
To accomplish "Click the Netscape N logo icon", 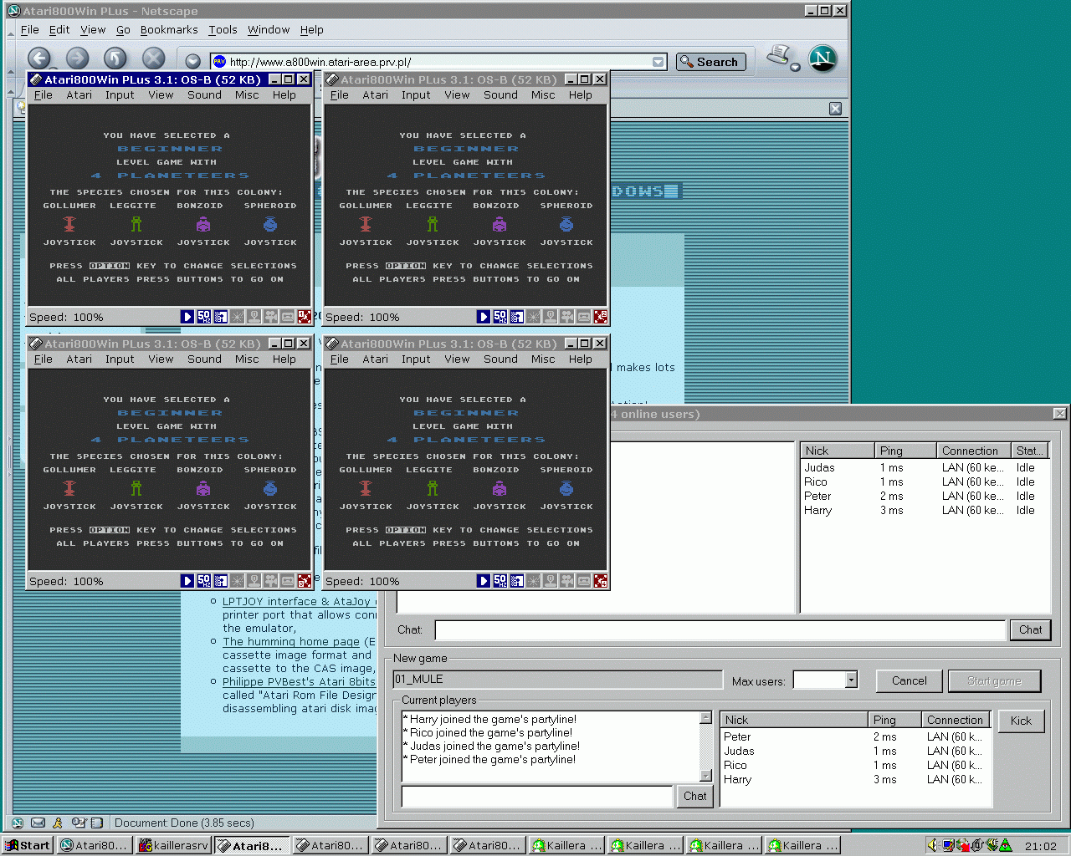I will 822,59.
